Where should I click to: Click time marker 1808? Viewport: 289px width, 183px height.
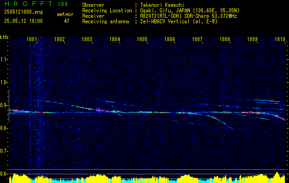225,39
